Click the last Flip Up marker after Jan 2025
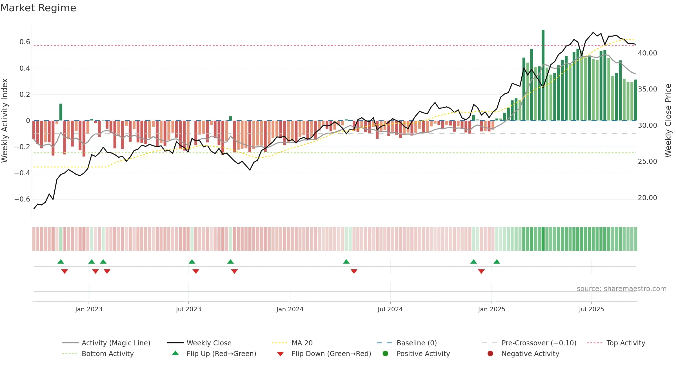This screenshot has height=380, width=676. (497, 262)
